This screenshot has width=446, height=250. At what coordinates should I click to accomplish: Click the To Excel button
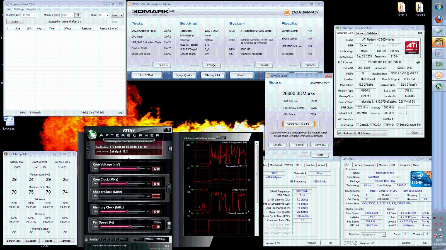pyautogui.click(x=299, y=145)
